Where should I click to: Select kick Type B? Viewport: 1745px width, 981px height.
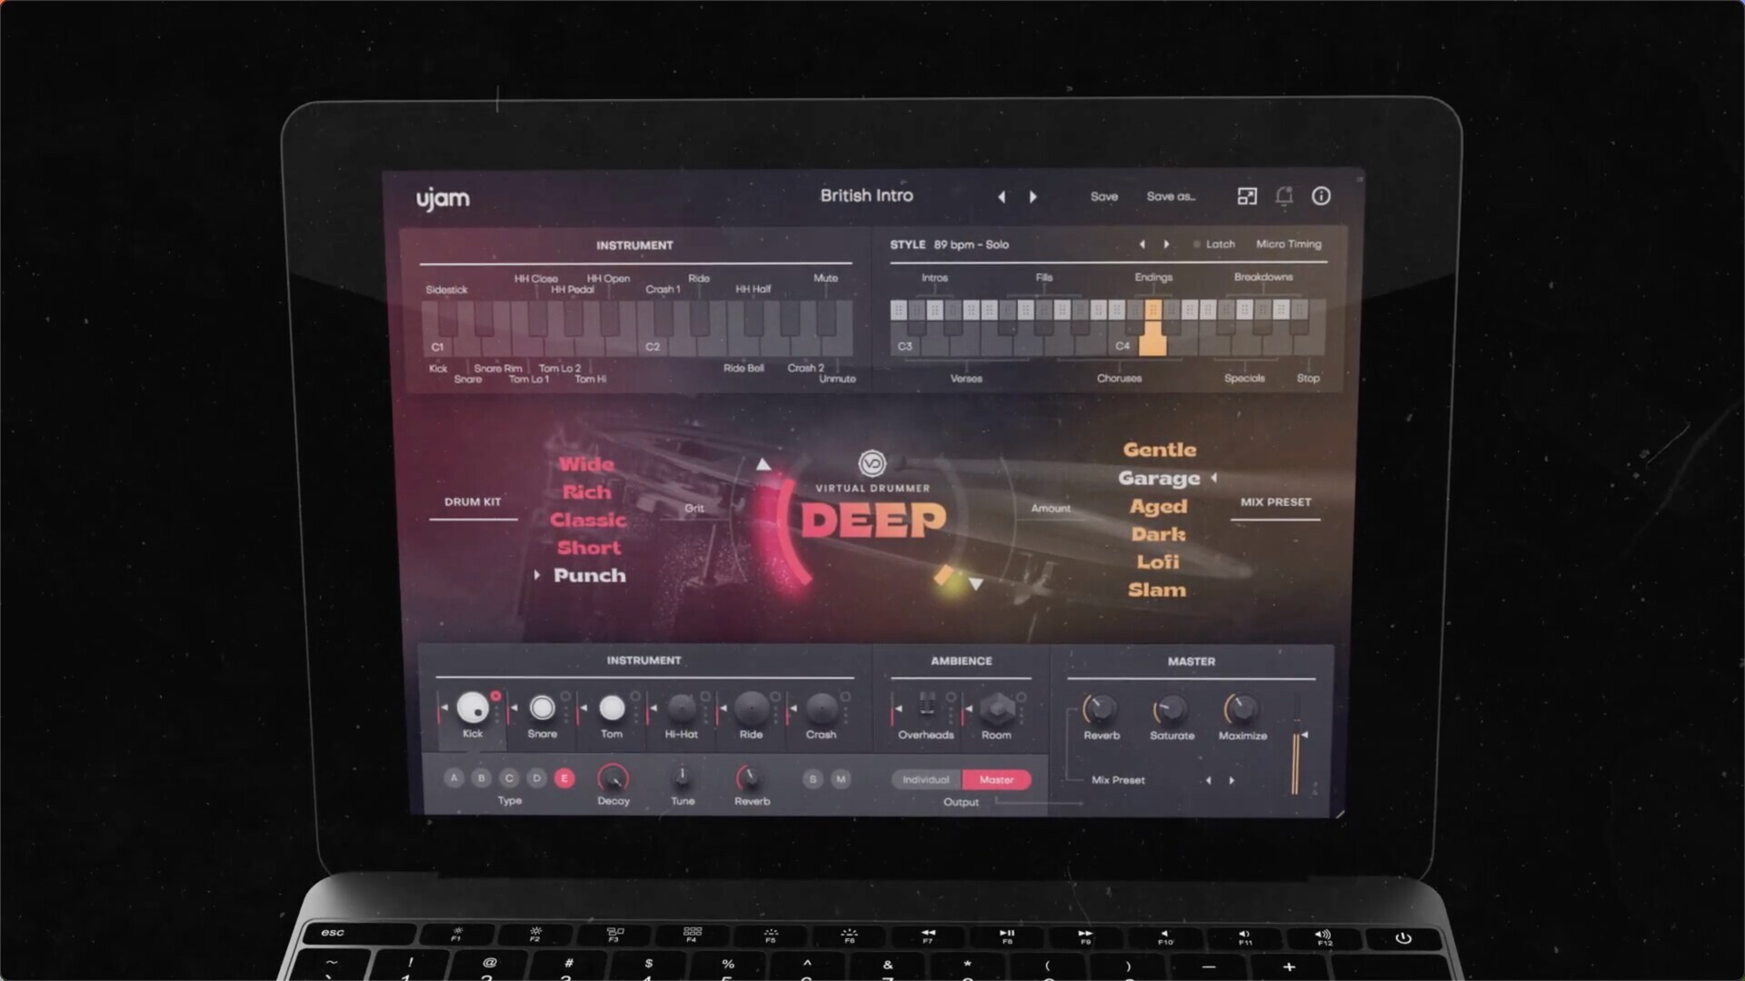coord(482,778)
